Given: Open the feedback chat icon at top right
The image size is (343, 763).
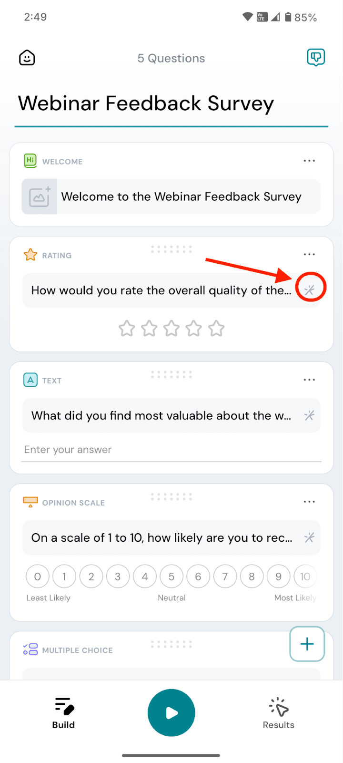Looking at the screenshot, I should click(x=315, y=58).
